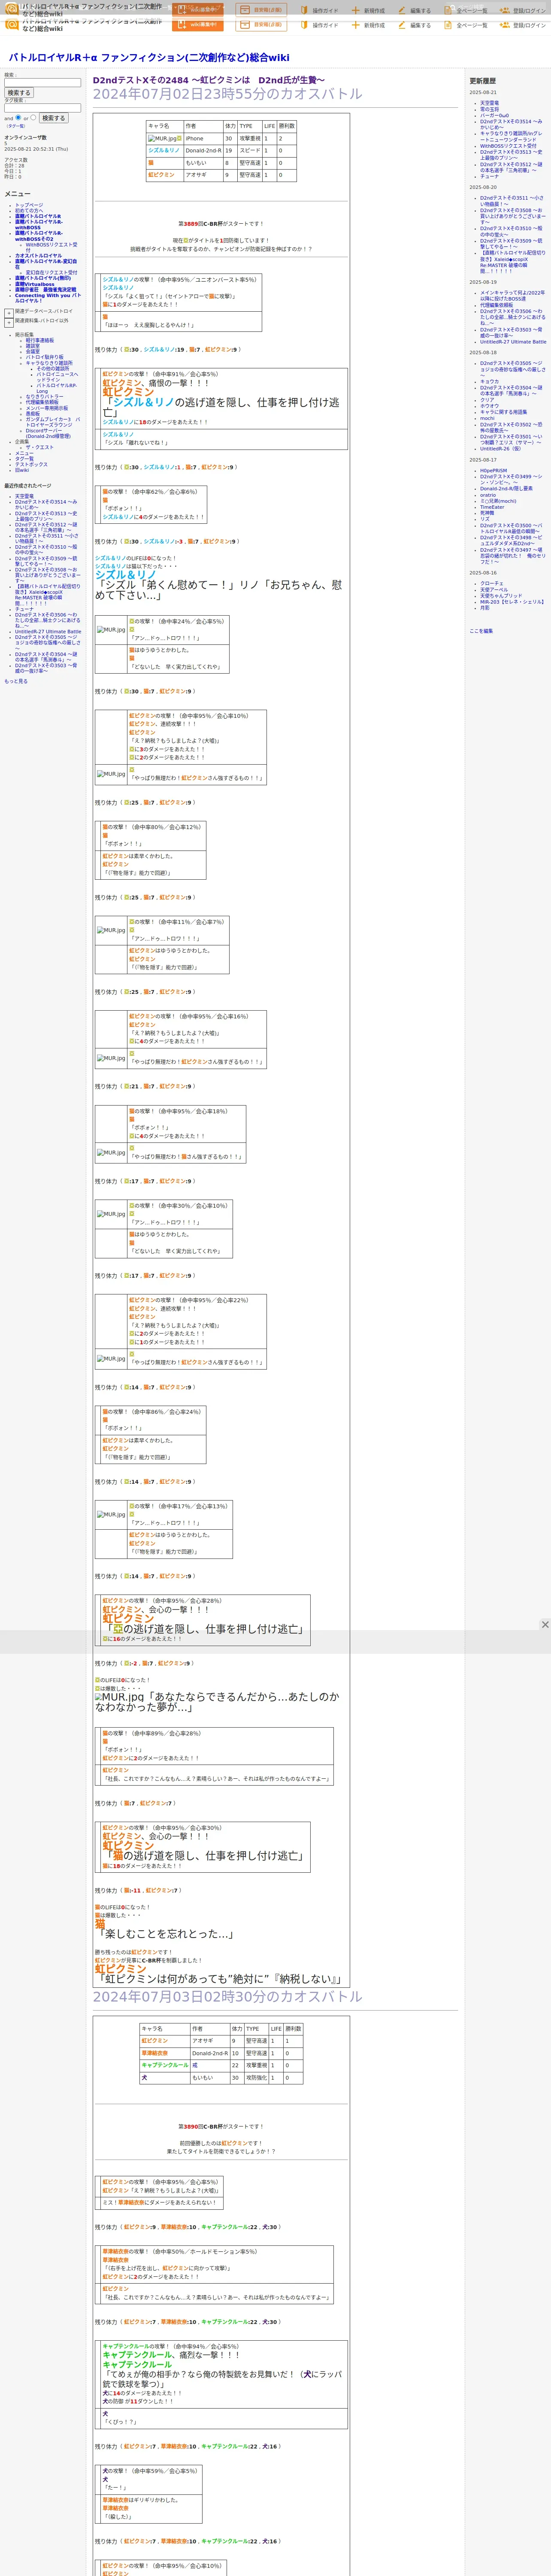Click もっと見る under recent pages

coord(16,681)
